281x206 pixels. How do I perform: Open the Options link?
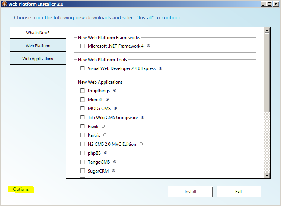21,189
